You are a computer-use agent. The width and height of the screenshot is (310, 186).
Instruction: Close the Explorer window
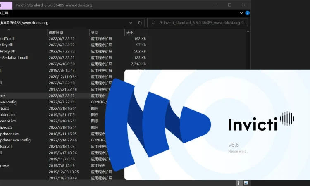point(243,5)
